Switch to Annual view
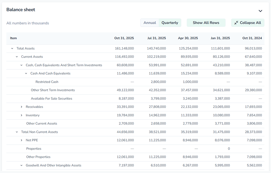271x173 pixels. coord(150,23)
